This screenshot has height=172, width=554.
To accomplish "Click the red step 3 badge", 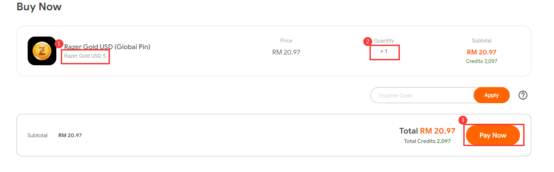I will click(x=463, y=120).
